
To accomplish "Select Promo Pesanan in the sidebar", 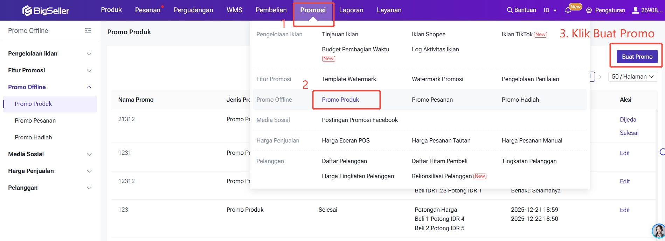I will (35, 120).
